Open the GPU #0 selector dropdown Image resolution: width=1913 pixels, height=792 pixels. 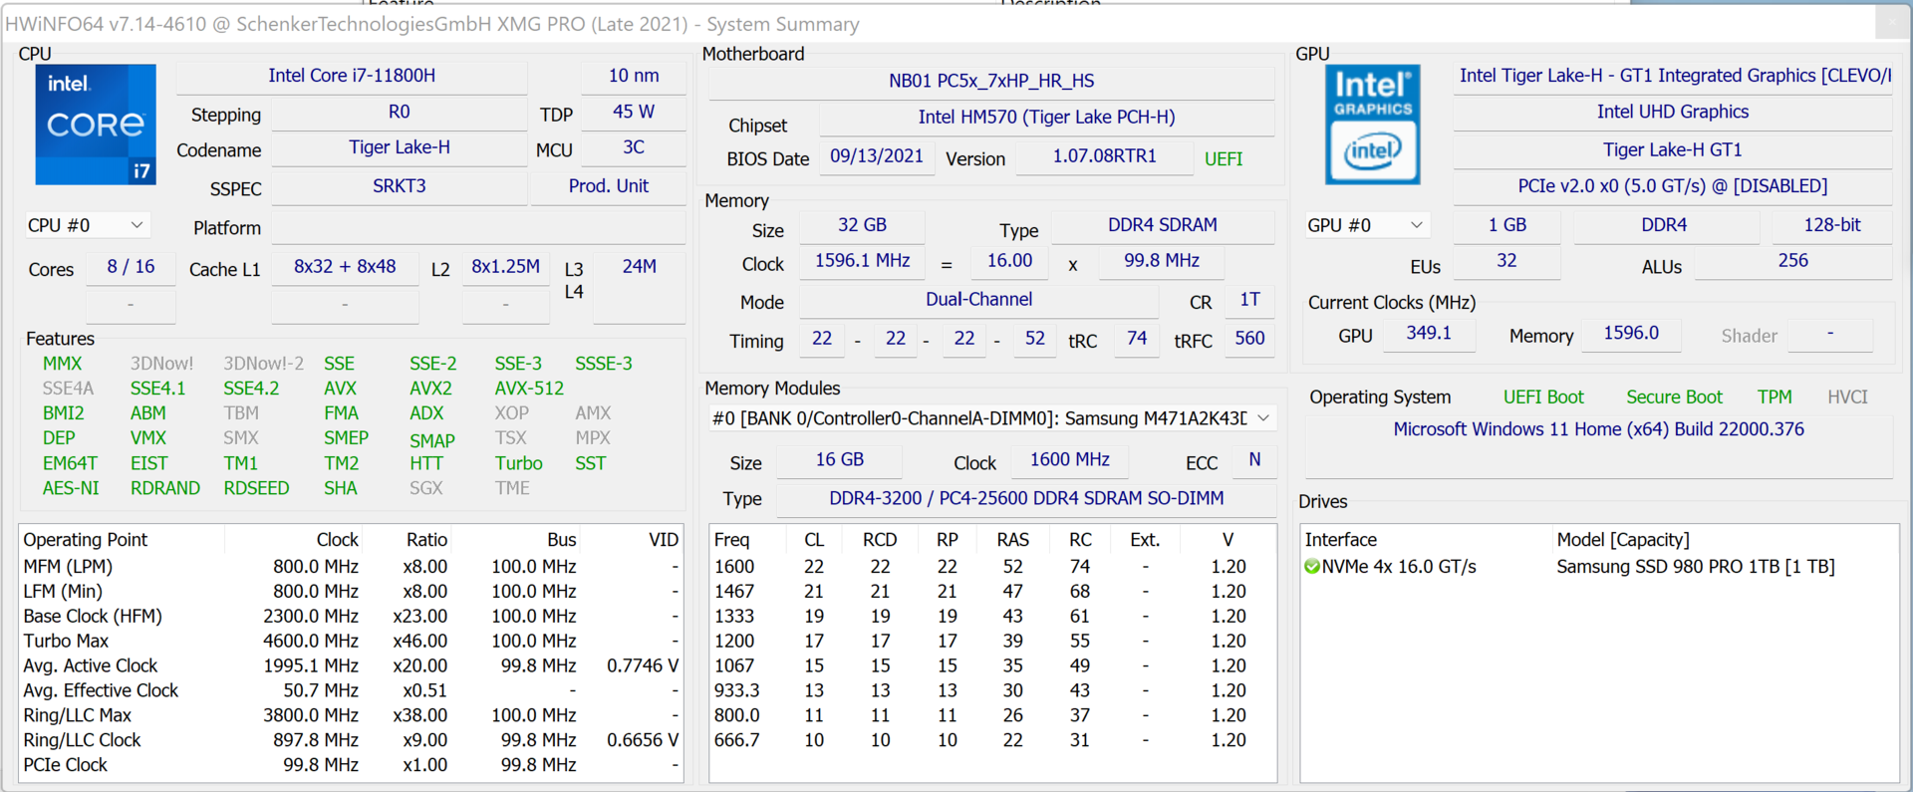1365,225
